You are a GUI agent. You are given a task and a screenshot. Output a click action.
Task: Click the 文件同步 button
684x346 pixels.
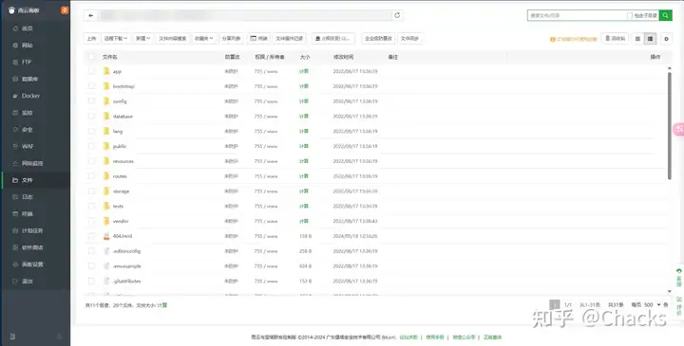point(409,38)
